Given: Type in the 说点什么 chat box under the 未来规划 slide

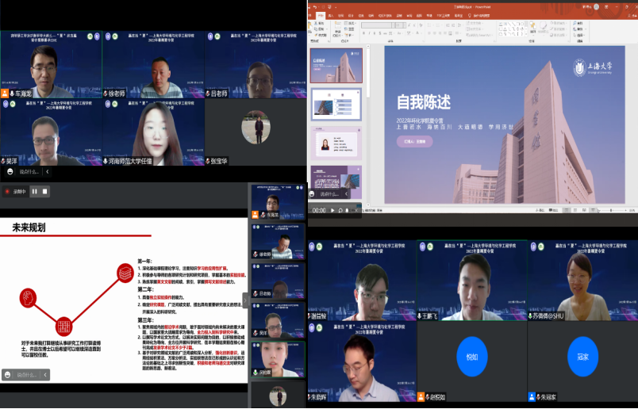Looking at the screenshot, I should click(x=27, y=374).
